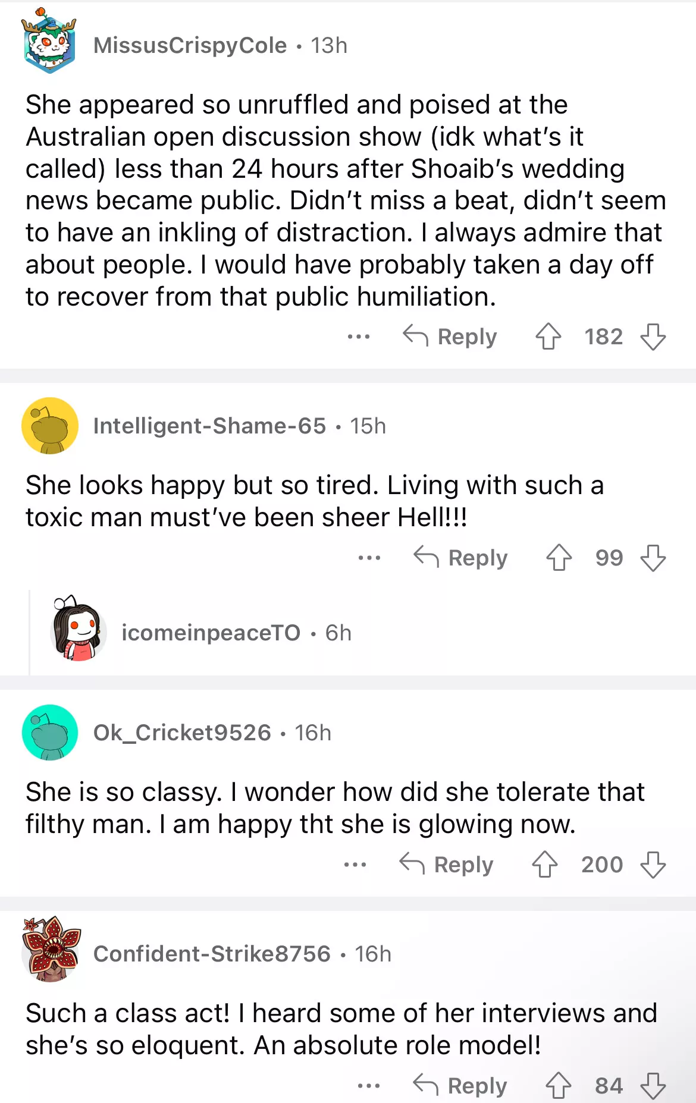Image resolution: width=696 pixels, height=1103 pixels.
Task: Open the icomeinpeaceTO username link
Action: 211,633
